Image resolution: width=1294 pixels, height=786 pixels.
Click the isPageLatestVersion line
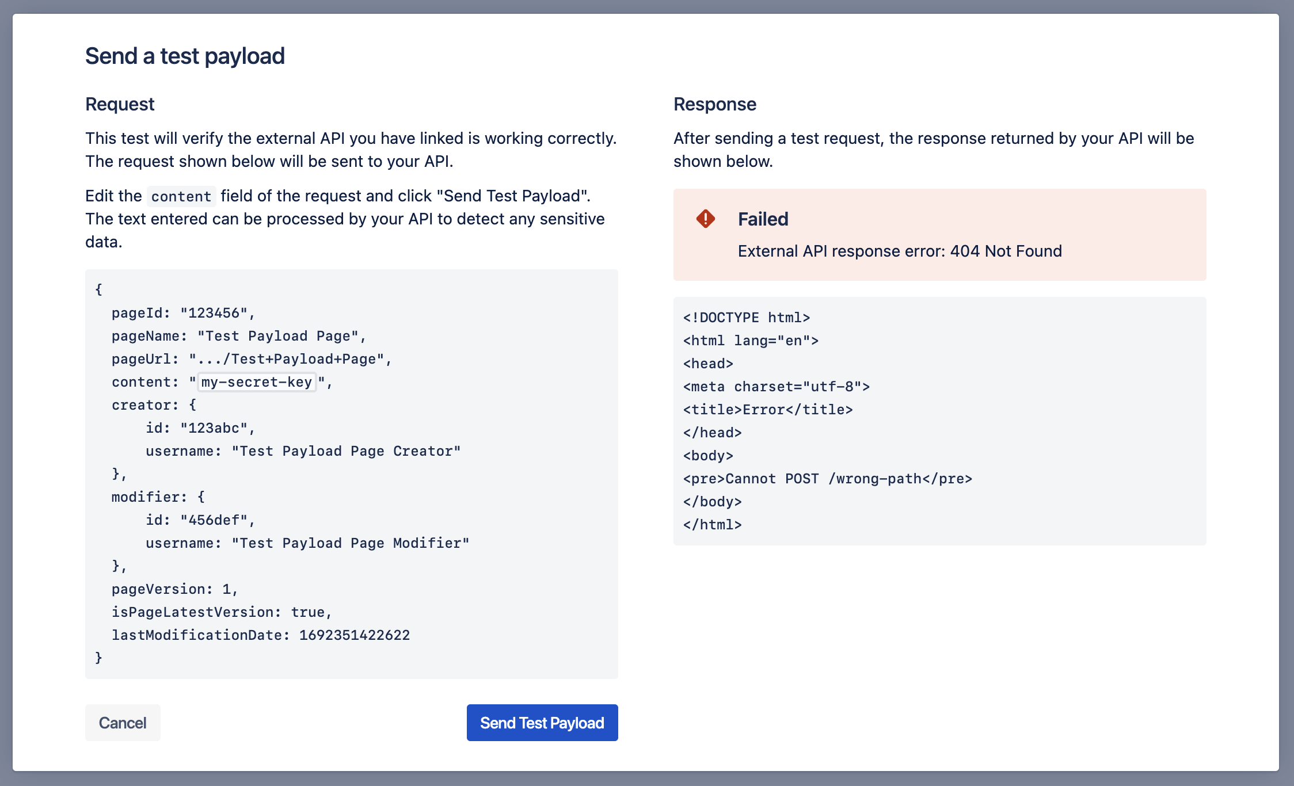(222, 612)
